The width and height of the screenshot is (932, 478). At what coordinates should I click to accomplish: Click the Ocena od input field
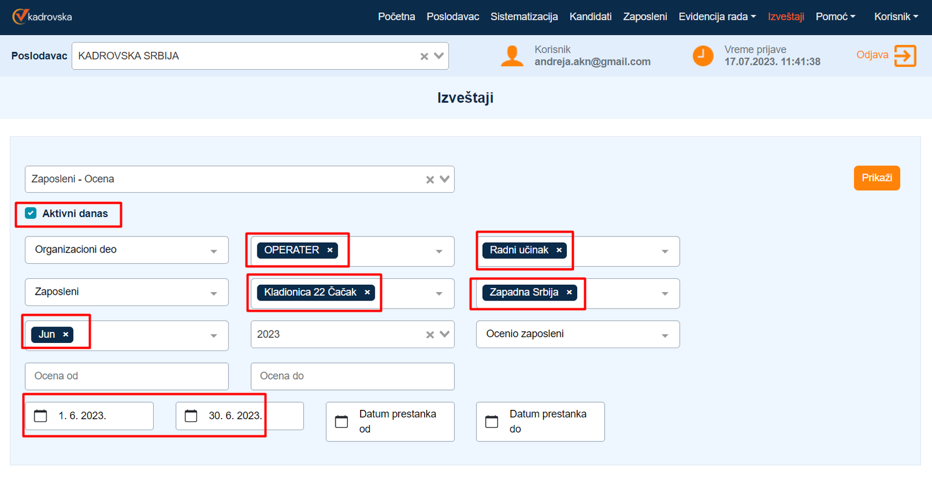tap(126, 376)
